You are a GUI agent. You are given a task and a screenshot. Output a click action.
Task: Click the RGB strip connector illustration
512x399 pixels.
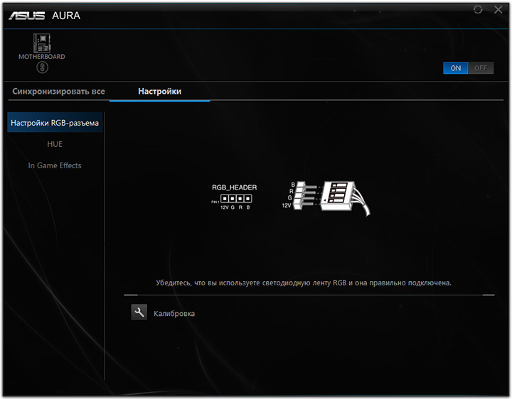pos(326,198)
